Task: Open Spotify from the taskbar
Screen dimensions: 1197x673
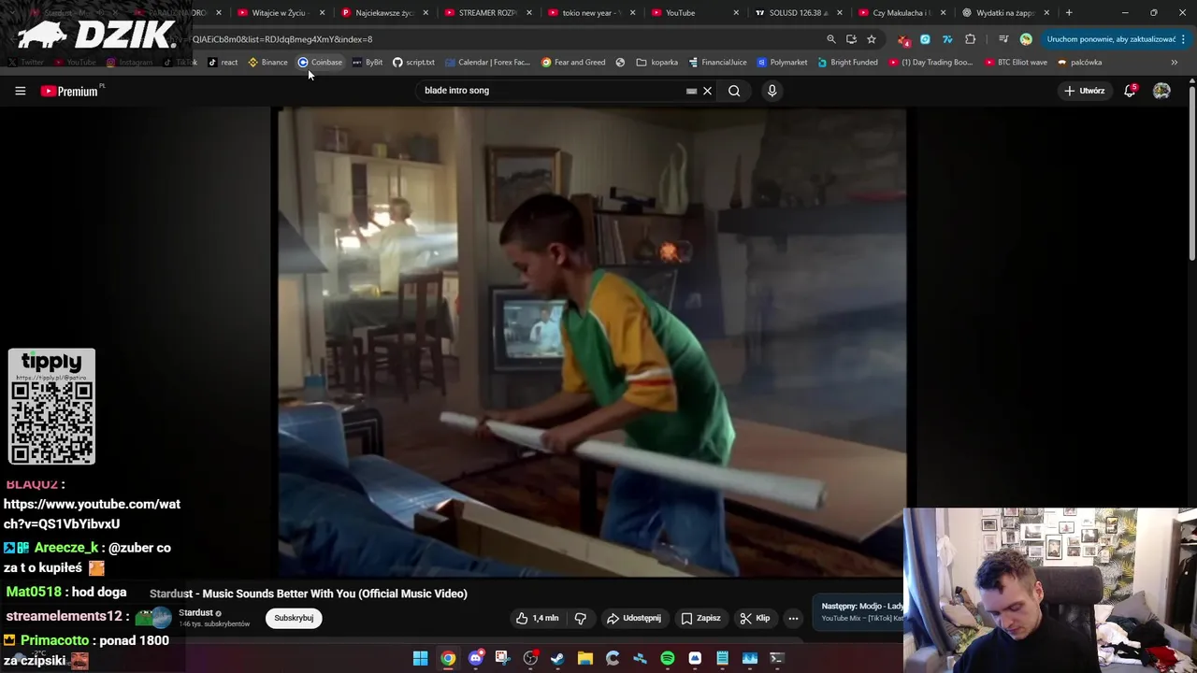Action: (667, 659)
